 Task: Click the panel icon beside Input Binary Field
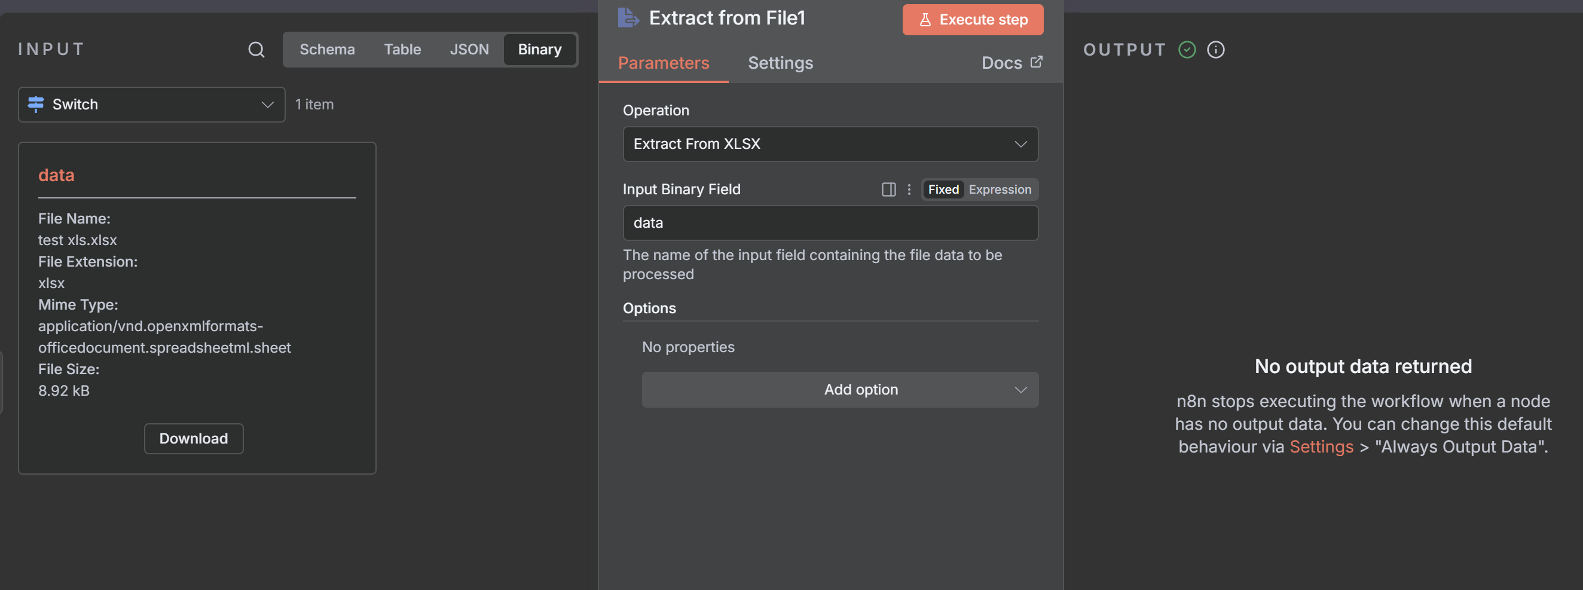pyautogui.click(x=888, y=189)
